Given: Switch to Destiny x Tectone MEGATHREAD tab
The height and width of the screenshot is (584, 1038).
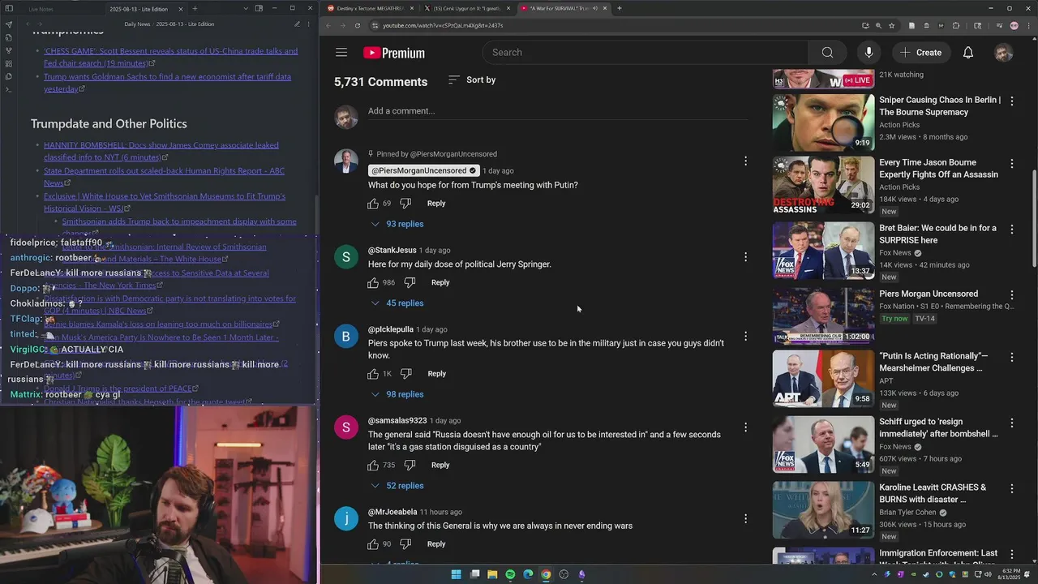Looking at the screenshot, I should tap(369, 8).
